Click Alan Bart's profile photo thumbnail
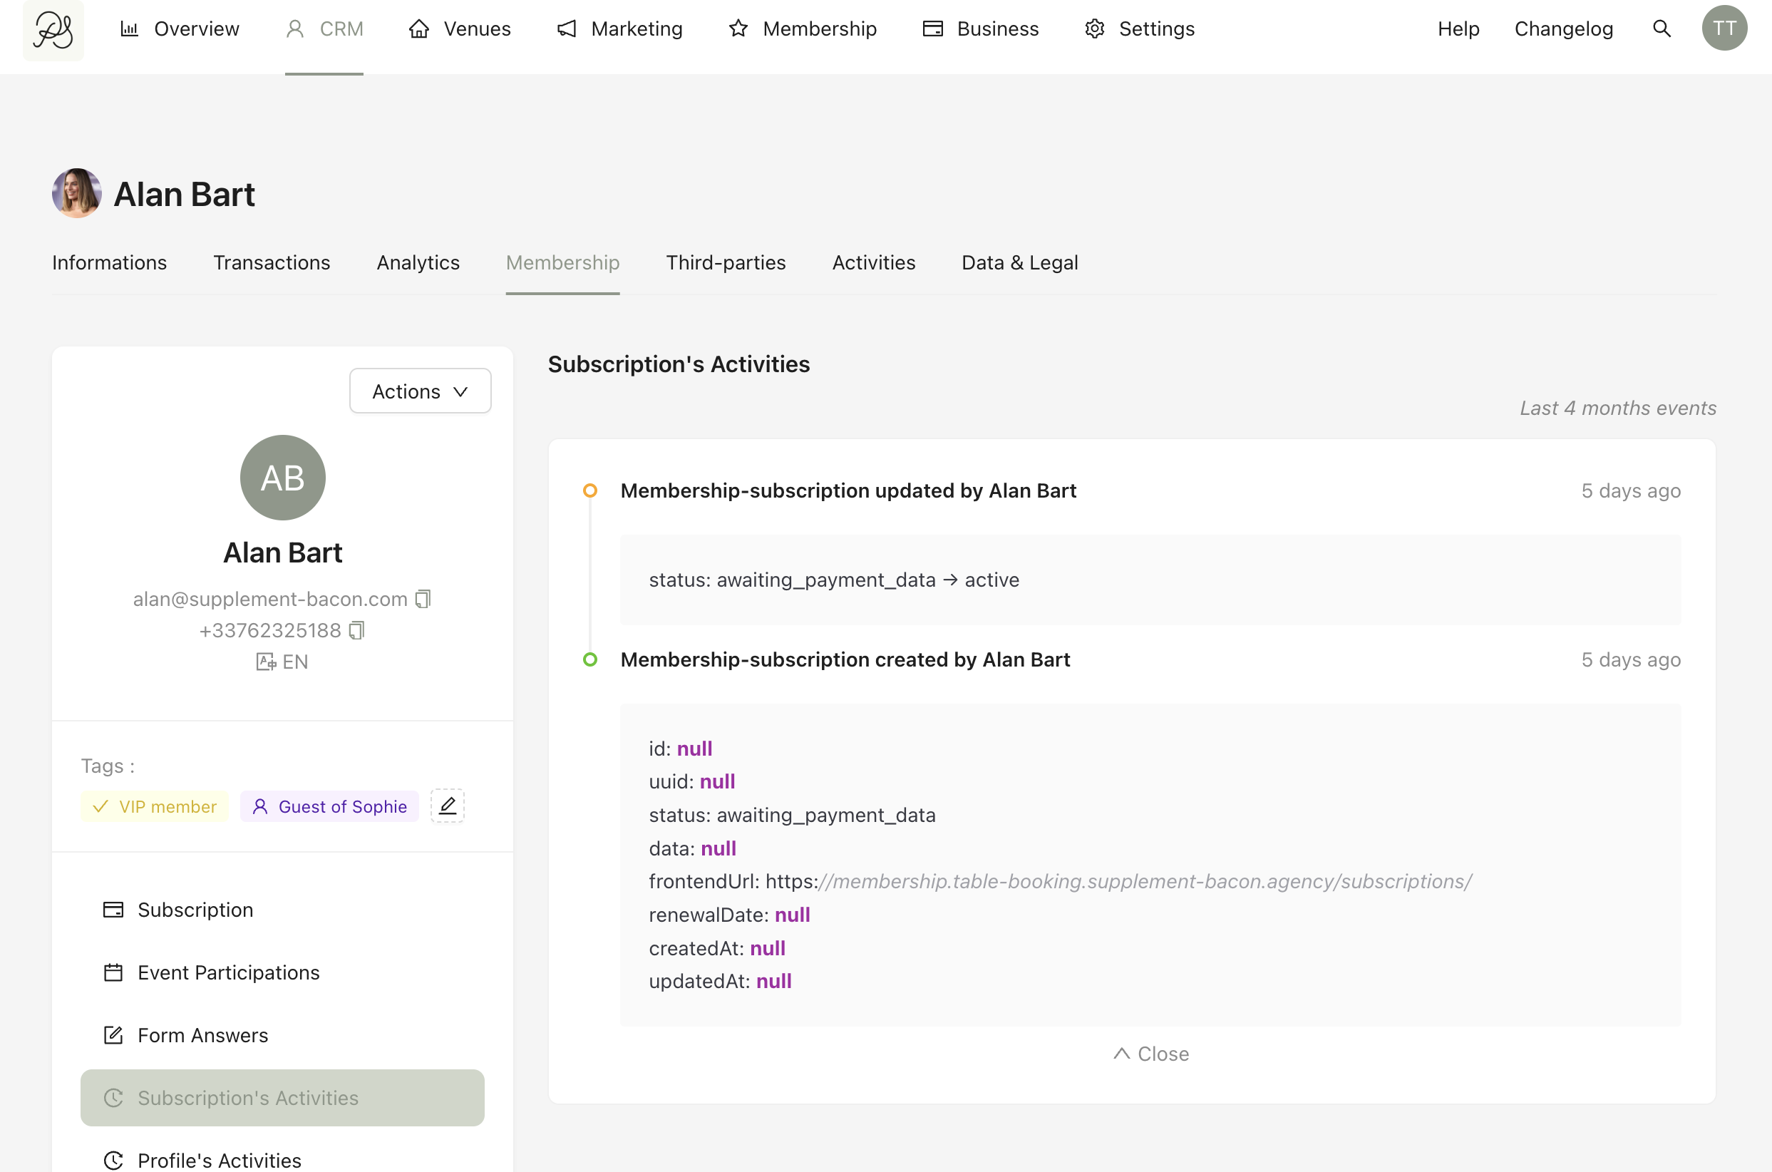 tap(76, 194)
